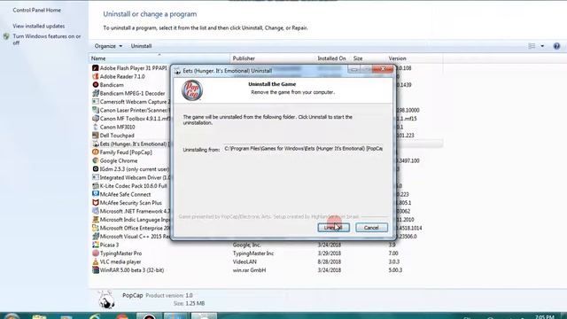This screenshot has width=567, height=319.
Task: Expand the view options dropdown arrow
Action: [542, 46]
